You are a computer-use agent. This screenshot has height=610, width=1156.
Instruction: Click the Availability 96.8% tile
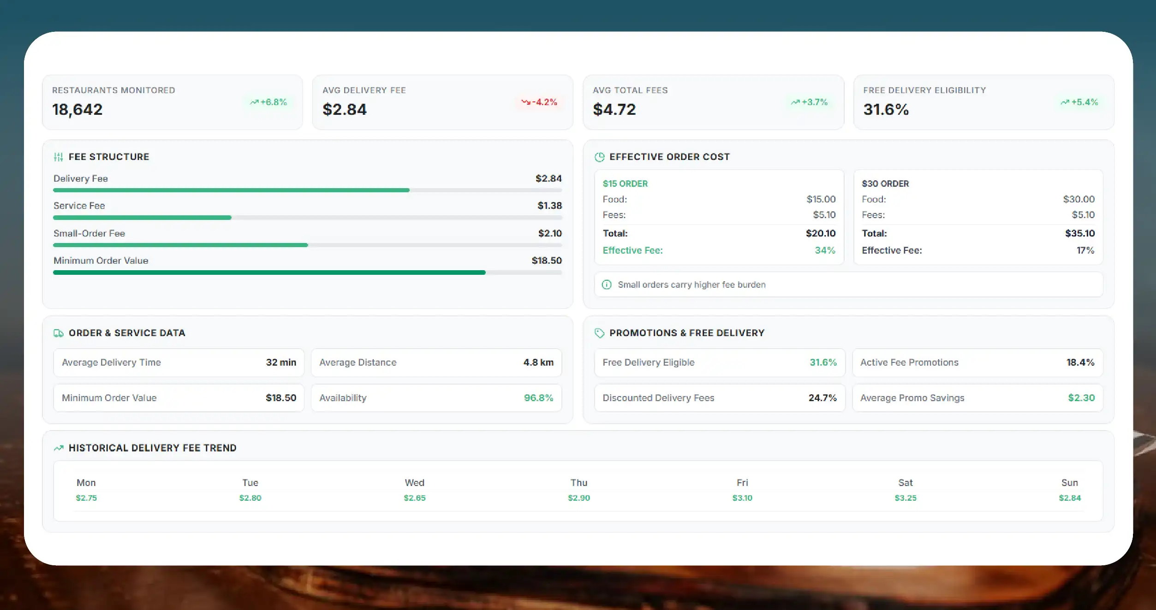coord(436,398)
